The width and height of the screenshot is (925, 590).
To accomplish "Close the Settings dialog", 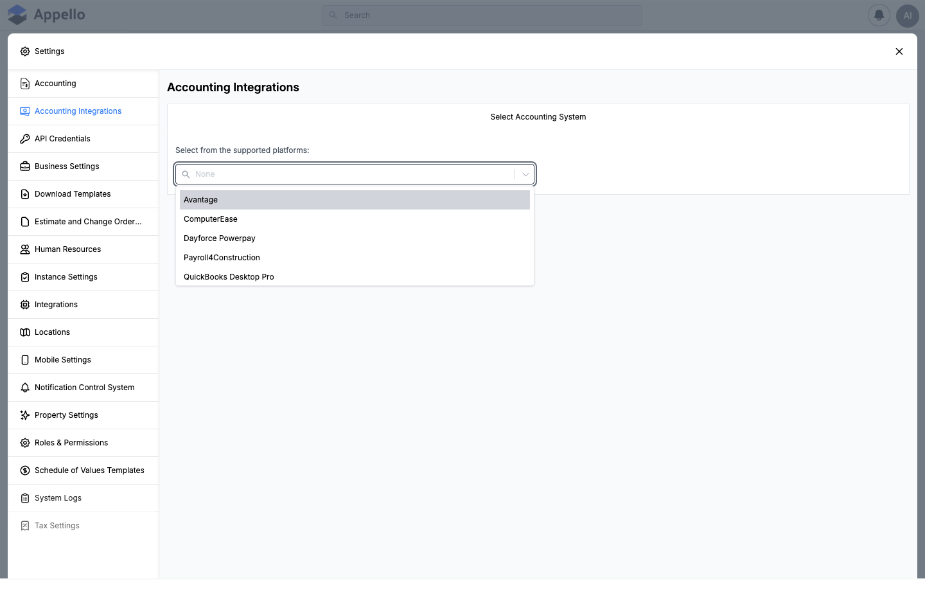I will pos(899,51).
